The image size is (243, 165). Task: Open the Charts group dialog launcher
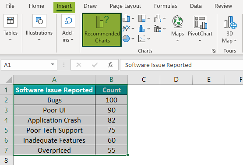[x=214, y=51]
